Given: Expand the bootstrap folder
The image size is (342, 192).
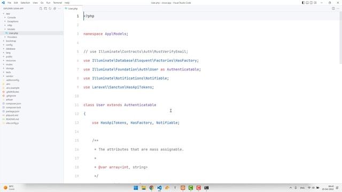Looking at the screenshot, I should [x=11, y=41].
